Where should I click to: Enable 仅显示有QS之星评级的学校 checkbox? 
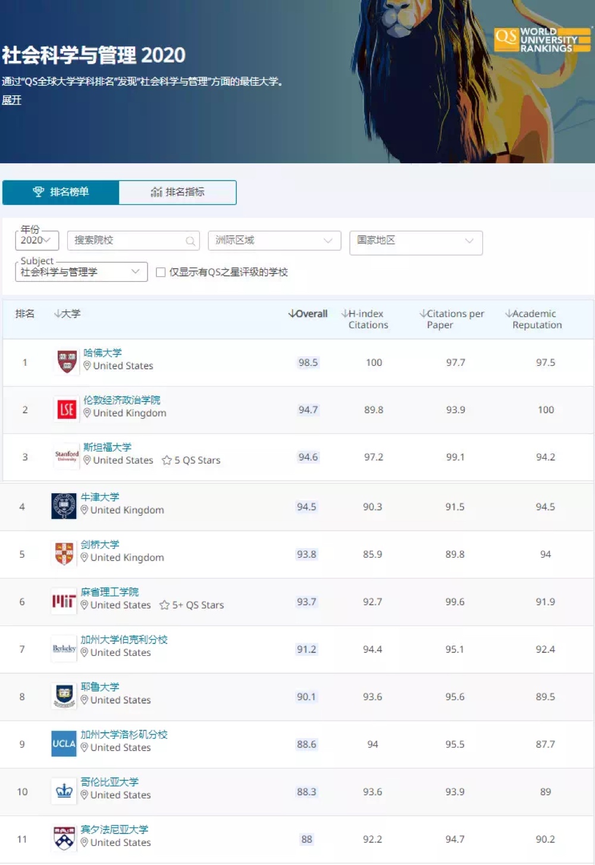tap(161, 272)
